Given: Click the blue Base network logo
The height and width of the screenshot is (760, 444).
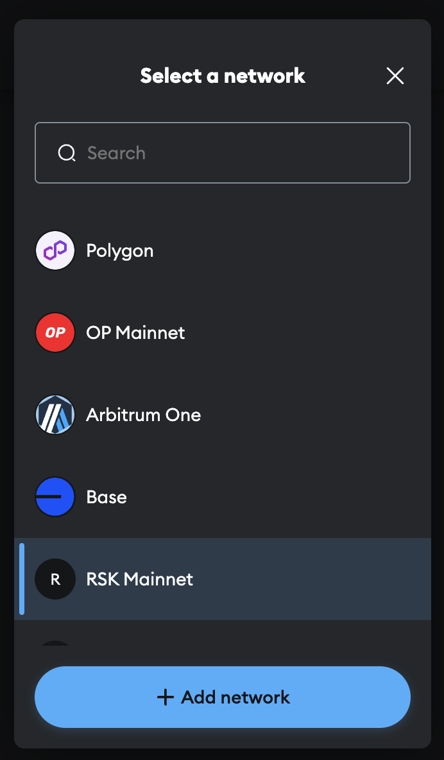Looking at the screenshot, I should click(x=55, y=497).
